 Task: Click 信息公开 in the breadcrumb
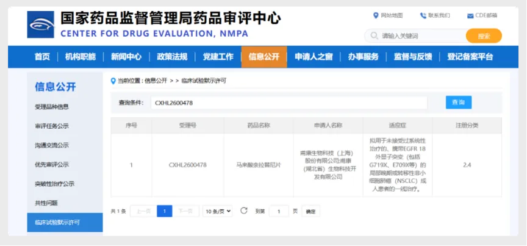tap(156, 81)
